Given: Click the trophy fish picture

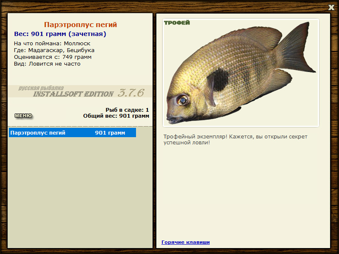Looking at the screenshot, I should click(241, 73).
